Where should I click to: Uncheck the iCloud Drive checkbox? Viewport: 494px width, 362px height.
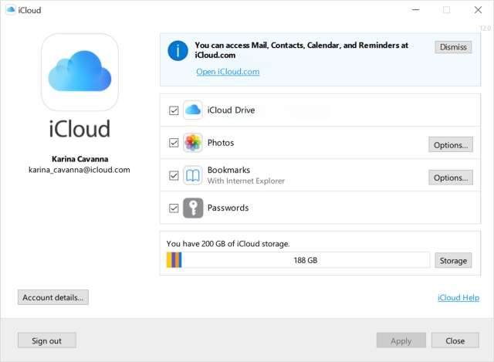pyautogui.click(x=174, y=110)
